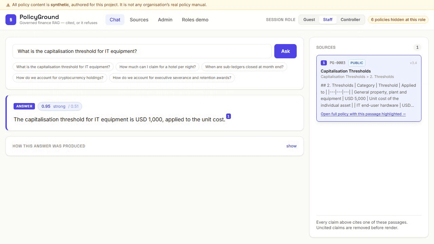
Task: Click the Ask button
Action: [285, 51]
